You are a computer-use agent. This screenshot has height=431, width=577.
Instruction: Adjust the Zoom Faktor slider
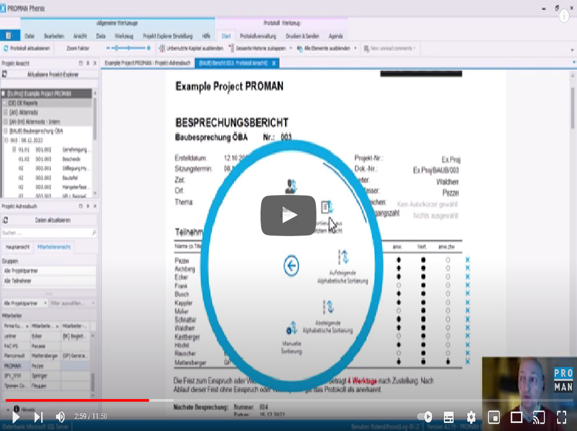(x=128, y=48)
